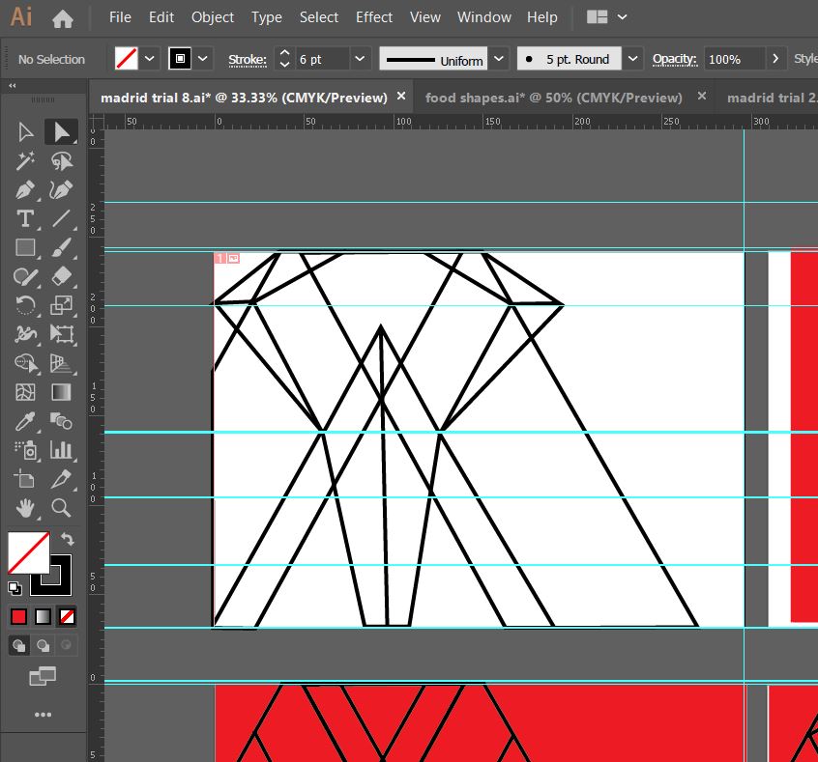This screenshot has height=762, width=818.
Task: Swap fill and stroke colors
Action: tap(67, 539)
